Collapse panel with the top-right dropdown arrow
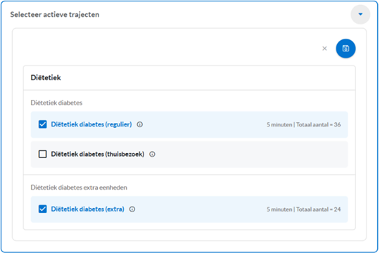This screenshot has height=253, width=380. pyautogui.click(x=360, y=14)
